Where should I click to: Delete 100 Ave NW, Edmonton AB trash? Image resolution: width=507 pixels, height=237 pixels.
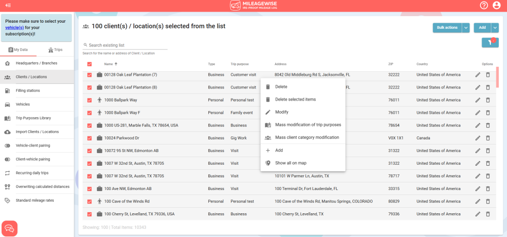[488, 188]
